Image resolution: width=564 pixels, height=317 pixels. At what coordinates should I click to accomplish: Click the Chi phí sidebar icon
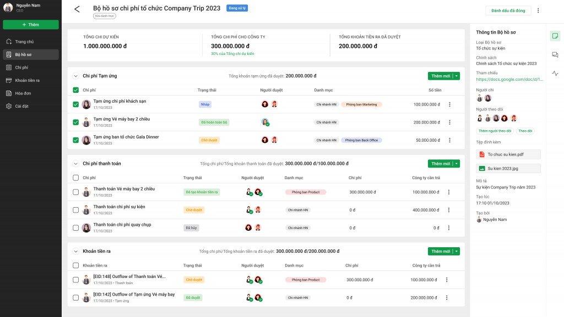pos(9,68)
